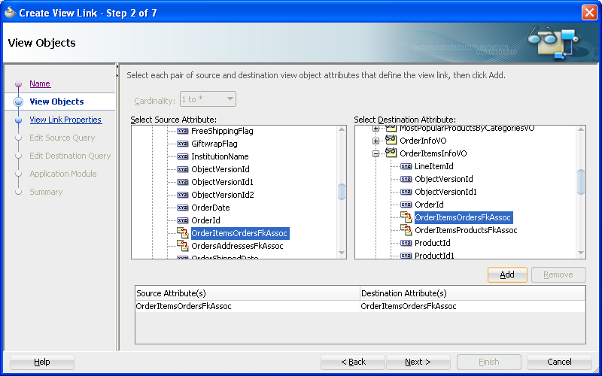
Task: Click the OrderInfoVO view object icon
Action: tap(391, 141)
